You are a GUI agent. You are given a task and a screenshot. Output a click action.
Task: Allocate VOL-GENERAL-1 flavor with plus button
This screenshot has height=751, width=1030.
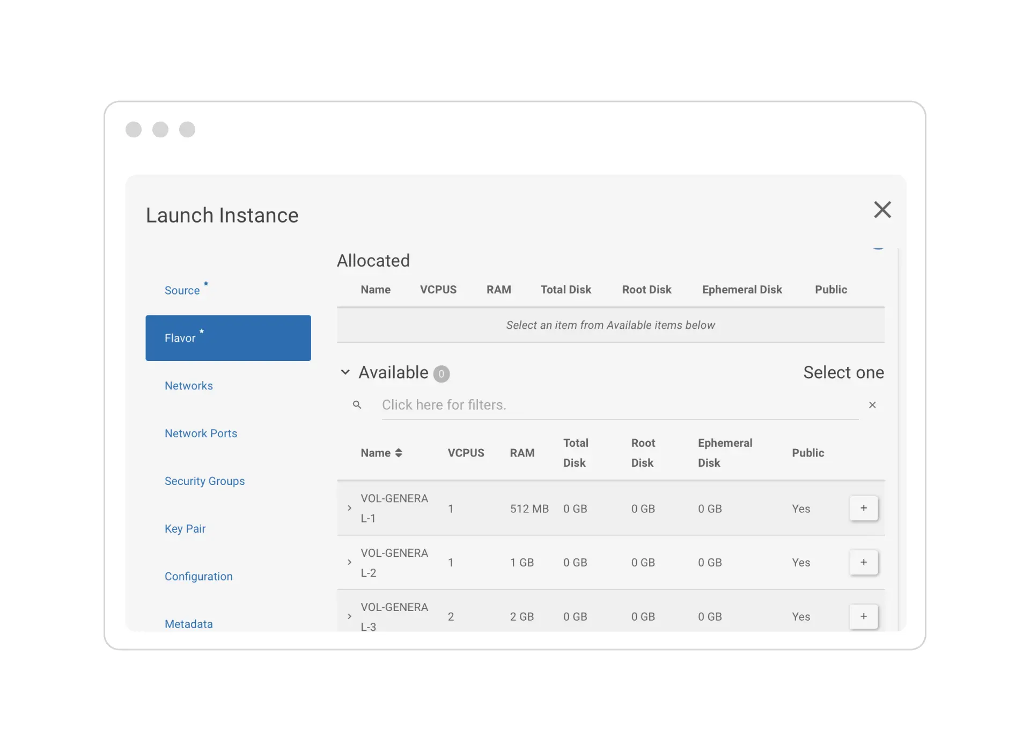(864, 508)
